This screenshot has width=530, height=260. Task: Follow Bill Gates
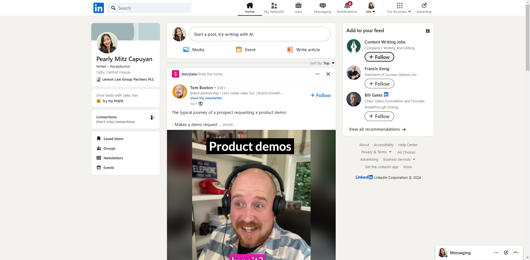coord(379,116)
